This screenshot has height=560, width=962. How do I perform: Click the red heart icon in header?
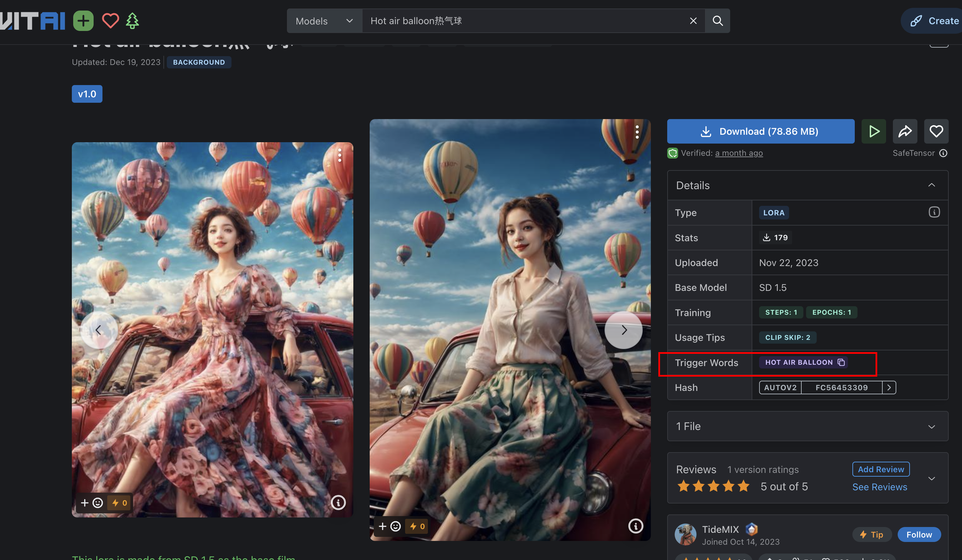coord(110,21)
